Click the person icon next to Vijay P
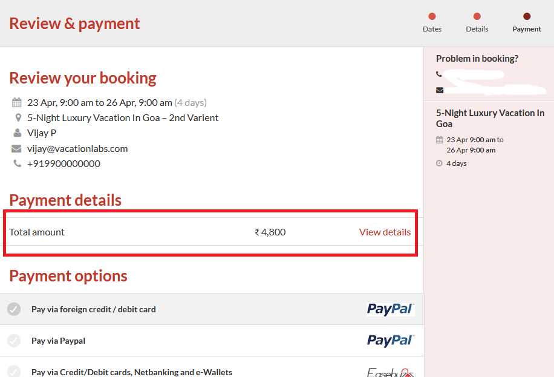 (x=17, y=133)
